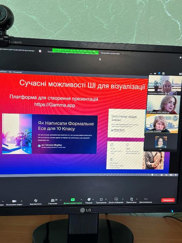The width and height of the screenshot is (182, 243).
Task: Click the Stop Video camera icon
Action: 14,201
